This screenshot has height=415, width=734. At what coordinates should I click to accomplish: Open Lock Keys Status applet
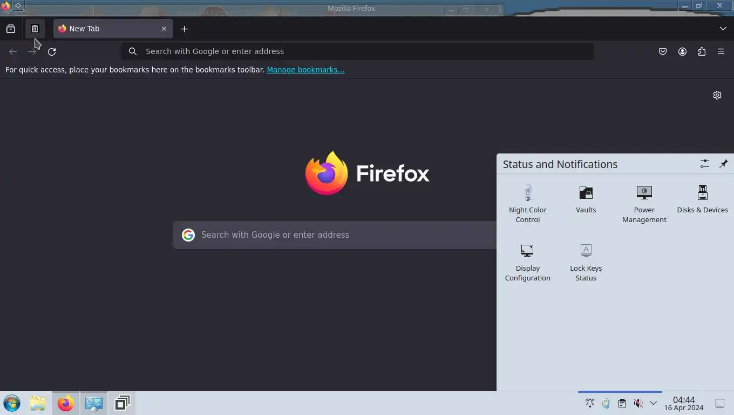click(x=586, y=262)
